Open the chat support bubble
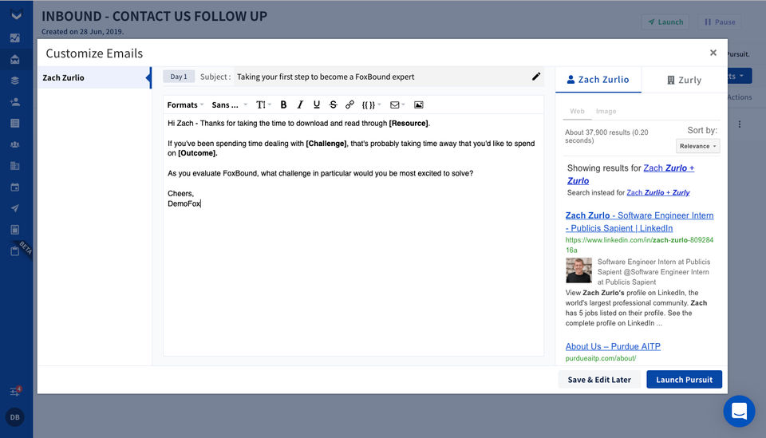This screenshot has height=438, width=766. 739,411
